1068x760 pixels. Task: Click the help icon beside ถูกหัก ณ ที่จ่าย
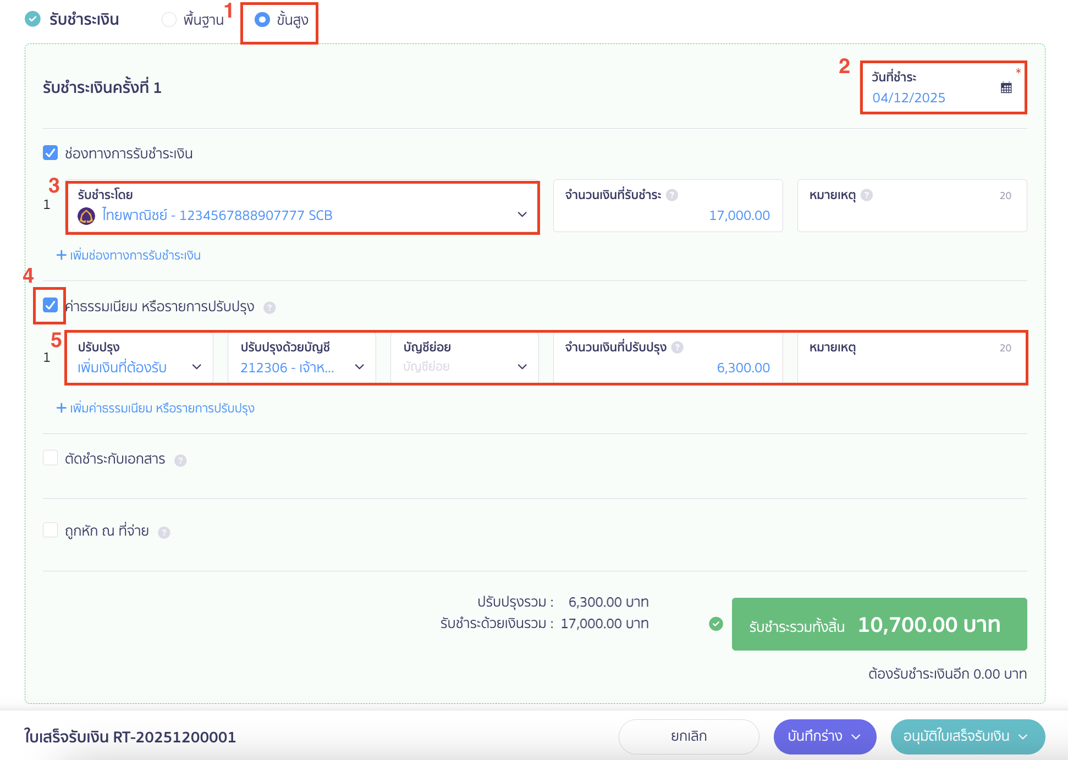pos(163,531)
